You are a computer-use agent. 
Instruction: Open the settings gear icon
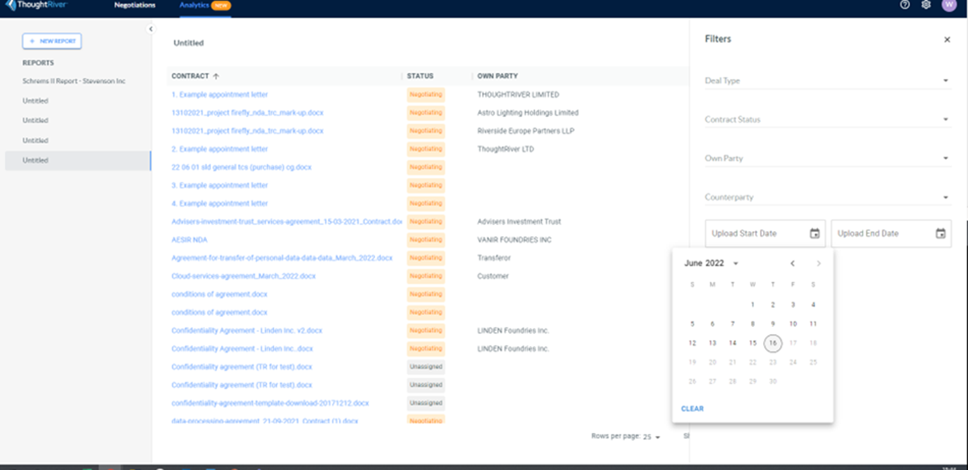click(926, 5)
